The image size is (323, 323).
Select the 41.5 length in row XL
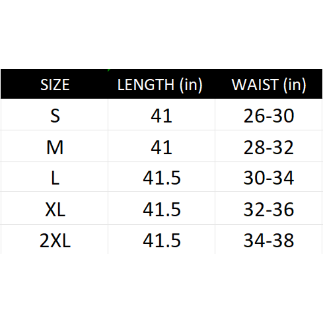(161, 209)
